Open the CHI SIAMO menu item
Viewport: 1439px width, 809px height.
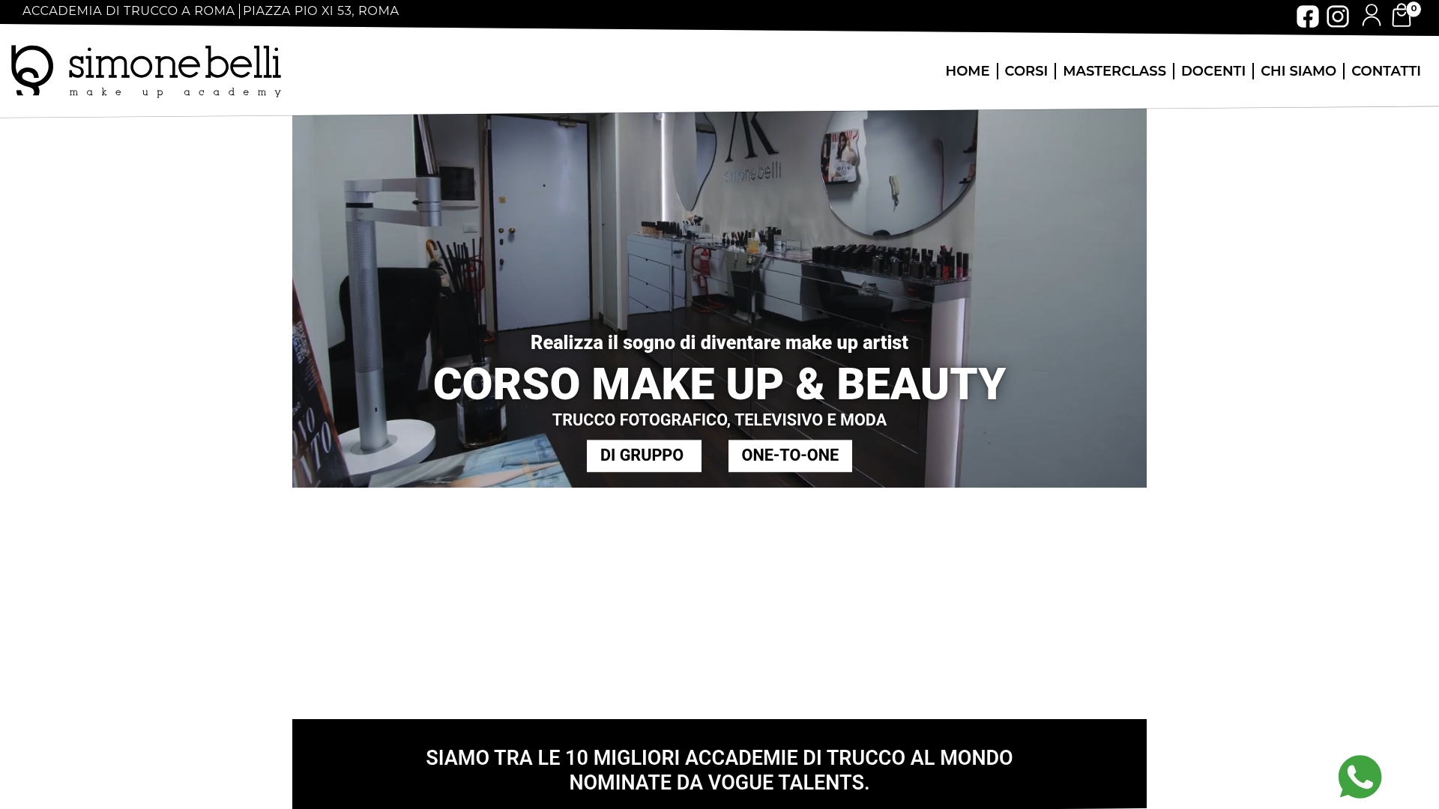[1298, 71]
